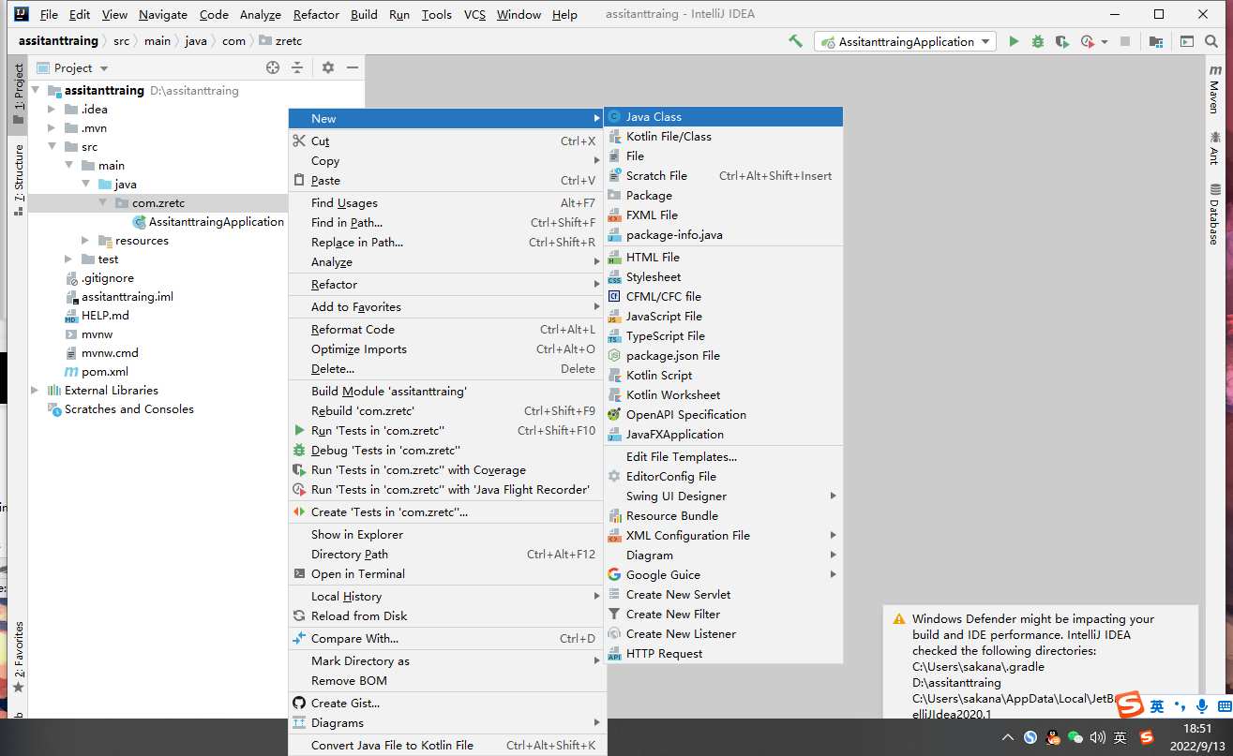
Task: Click Edit File Templates...
Action: point(723,457)
